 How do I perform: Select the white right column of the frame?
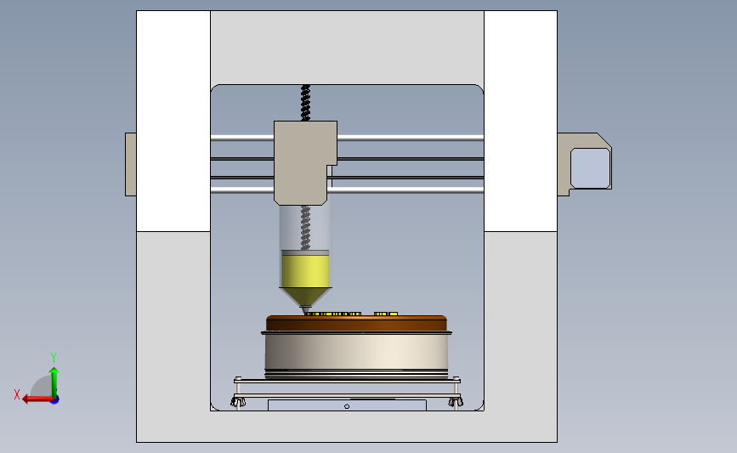(x=521, y=121)
